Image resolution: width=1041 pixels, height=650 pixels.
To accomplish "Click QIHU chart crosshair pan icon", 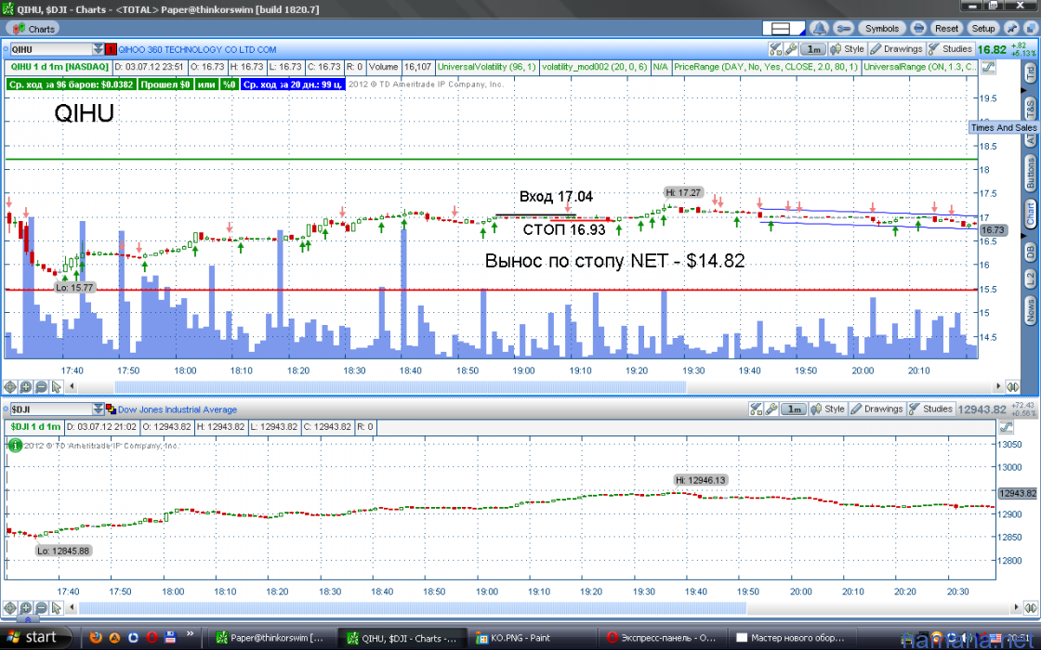I will click(10, 386).
